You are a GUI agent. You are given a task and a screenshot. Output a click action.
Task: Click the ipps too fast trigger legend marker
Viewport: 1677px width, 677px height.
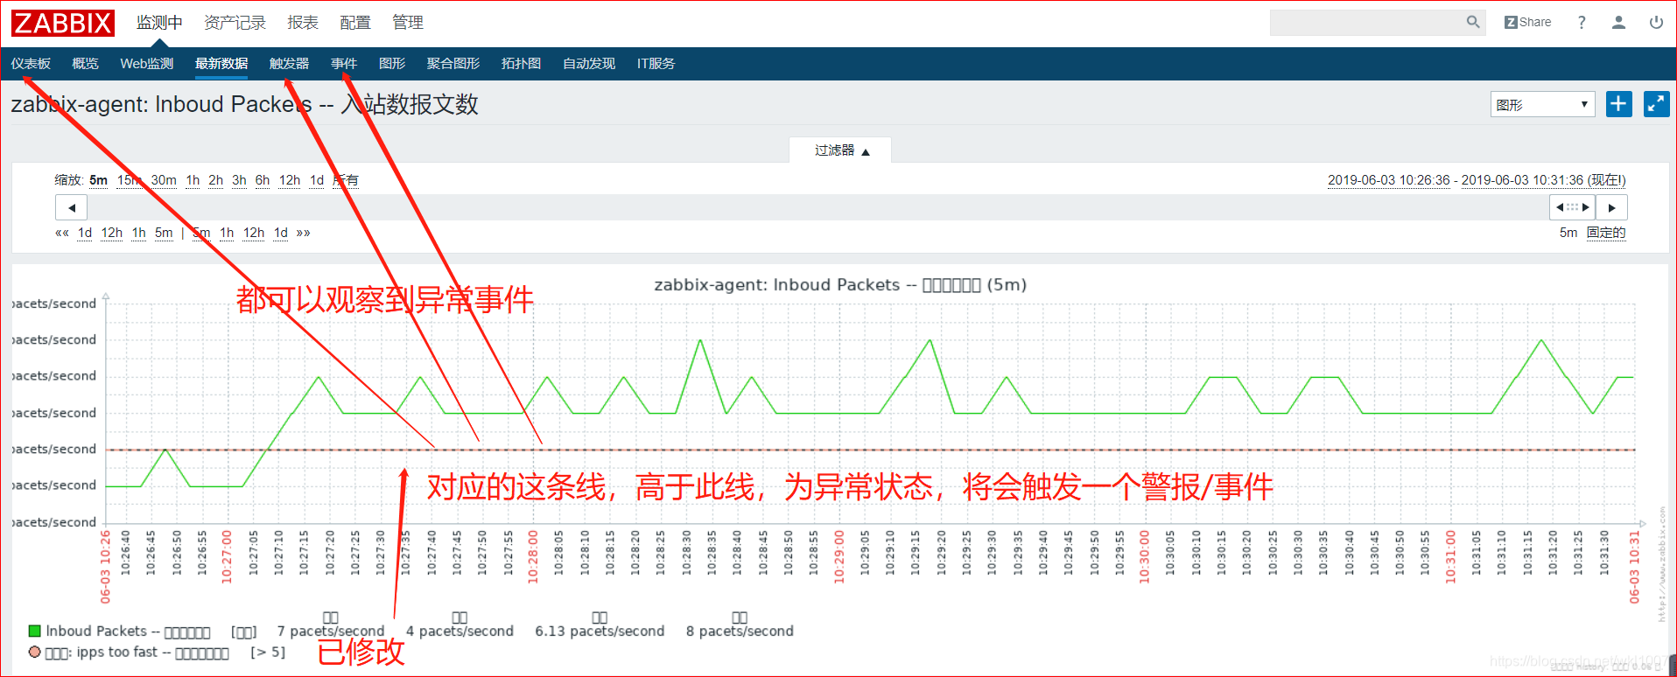point(35,652)
